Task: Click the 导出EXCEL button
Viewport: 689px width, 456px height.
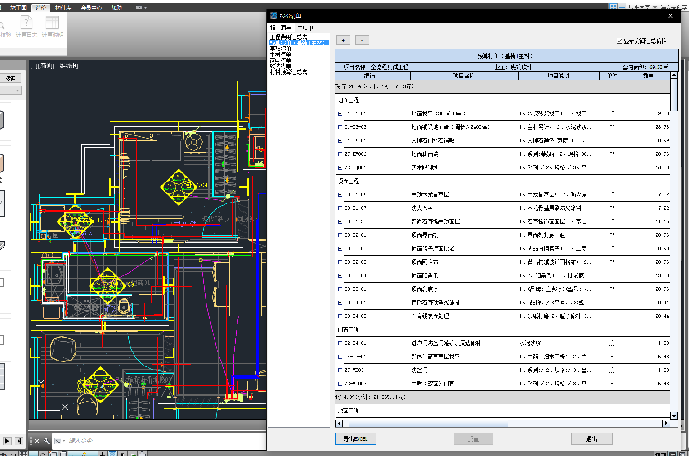Action: tap(355, 439)
